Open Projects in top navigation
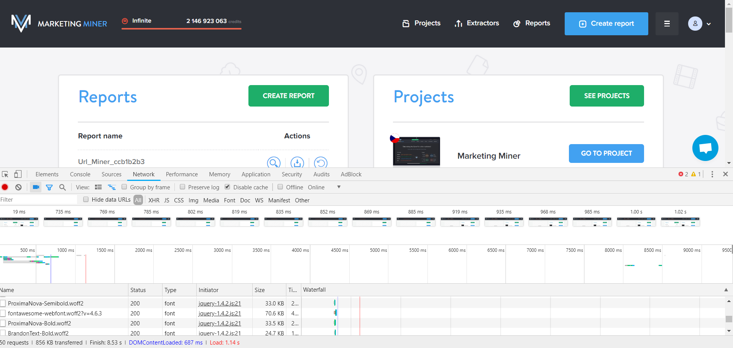 point(422,23)
